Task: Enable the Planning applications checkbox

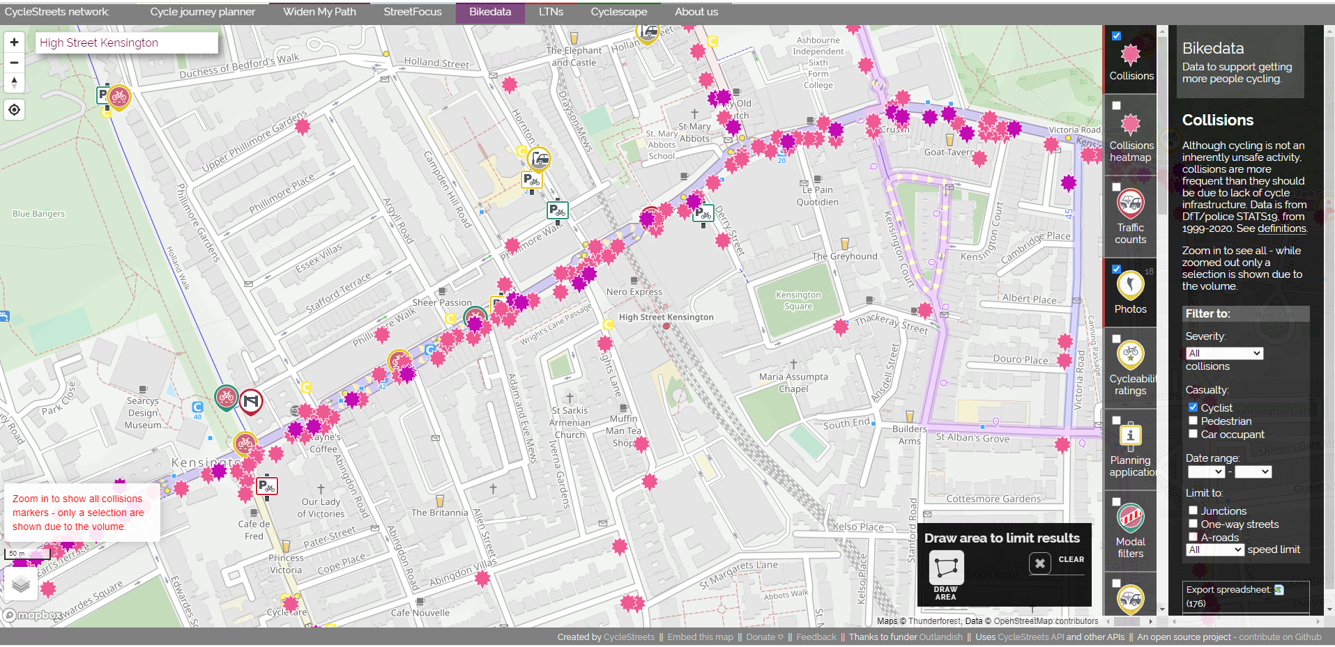Action: click(x=1116, y=420)
